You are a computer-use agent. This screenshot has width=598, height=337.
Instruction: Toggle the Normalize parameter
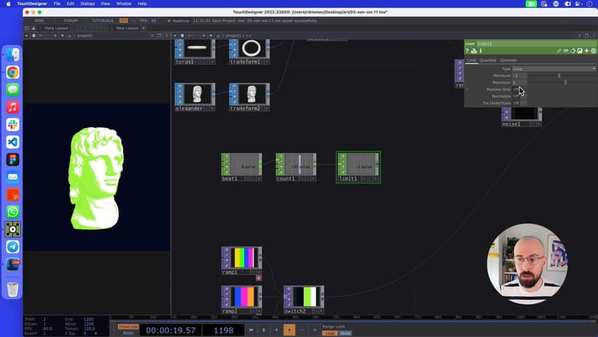tap(516, 96)
